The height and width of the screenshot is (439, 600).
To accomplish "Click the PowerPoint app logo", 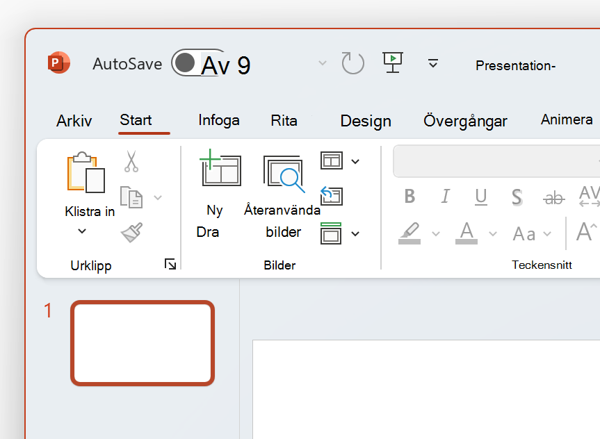I will 58,63.
